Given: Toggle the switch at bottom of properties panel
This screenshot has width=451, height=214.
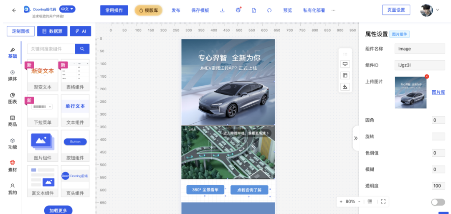Looking at the screenshot, I should pos(438,202).
